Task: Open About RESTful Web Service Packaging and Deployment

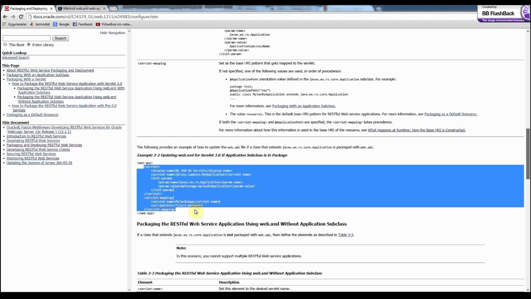Action: click(x=50, y=70)
